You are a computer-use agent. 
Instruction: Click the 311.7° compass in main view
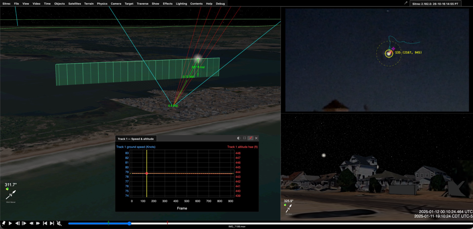point(11,193)
